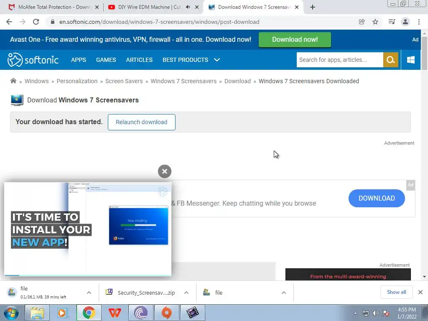Screen dimensions: 428x321
Task: Reload the Softonic page
Action: 36,22
